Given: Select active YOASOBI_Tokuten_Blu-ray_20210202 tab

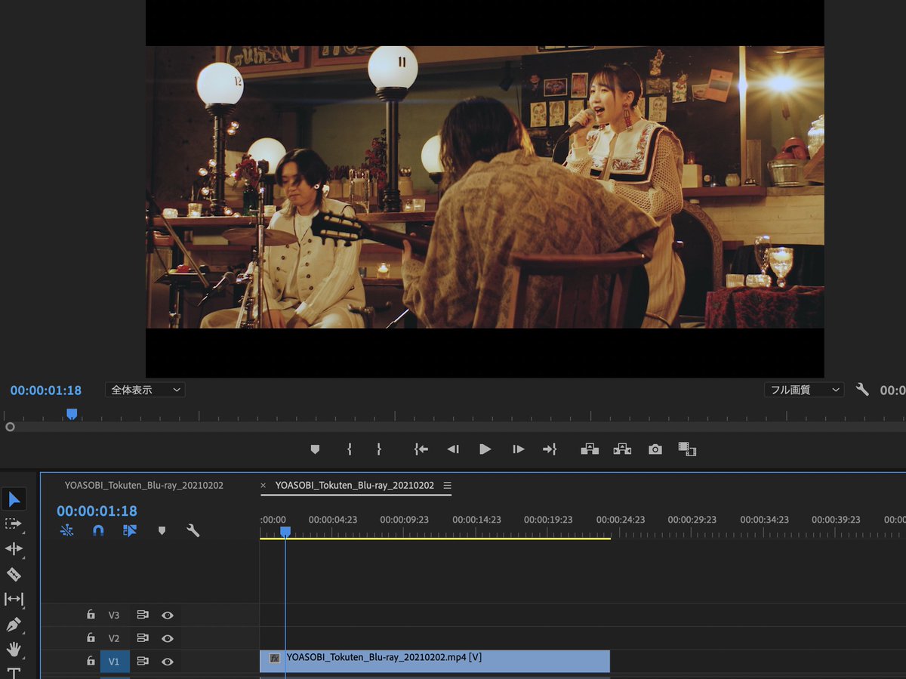Looking at the screenshot, I should point(355,485).
